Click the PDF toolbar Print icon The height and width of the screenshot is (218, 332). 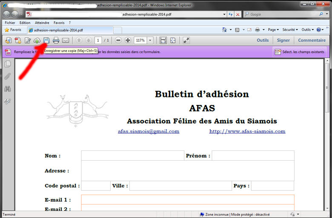coord(56,40)
